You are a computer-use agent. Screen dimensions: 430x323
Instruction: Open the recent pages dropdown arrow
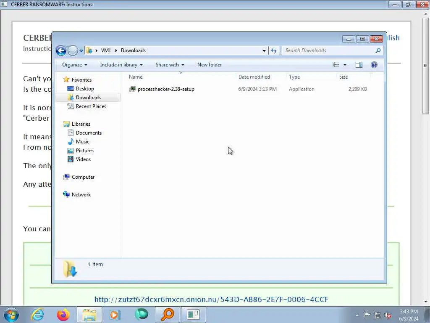pos(81,51)
